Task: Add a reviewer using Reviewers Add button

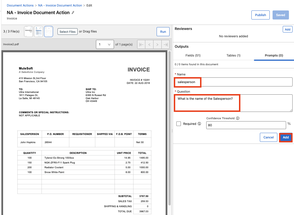Action: pos(288,29)
